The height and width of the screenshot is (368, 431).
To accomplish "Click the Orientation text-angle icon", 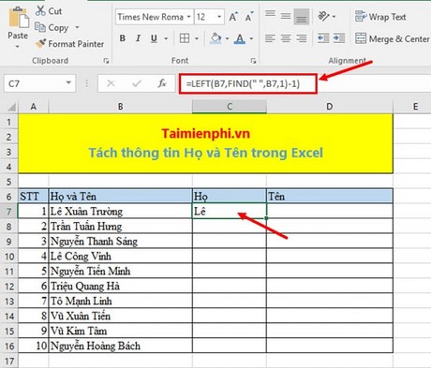I will (x=323, y=16).
